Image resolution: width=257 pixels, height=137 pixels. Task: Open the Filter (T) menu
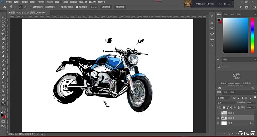pos(58,2)
